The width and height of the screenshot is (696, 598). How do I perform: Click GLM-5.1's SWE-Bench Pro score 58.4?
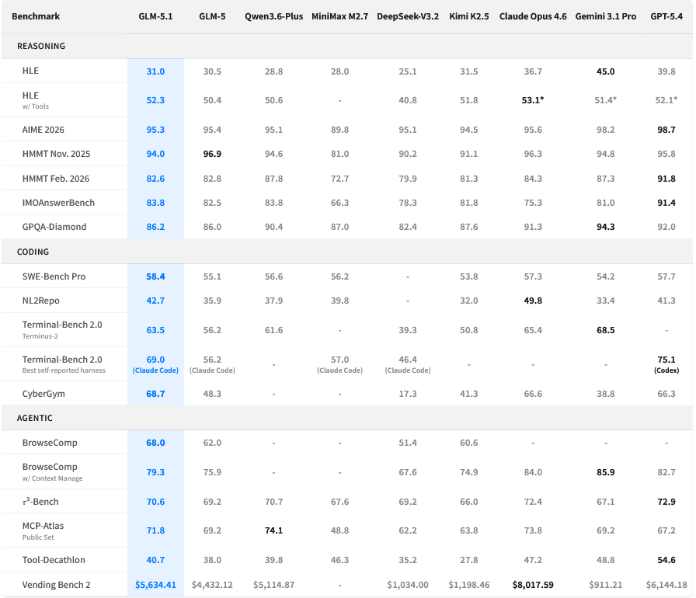click(155, 276)
